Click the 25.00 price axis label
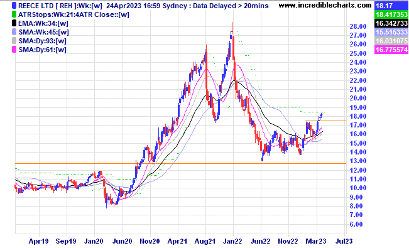The image size is (409, 248). point(358,53)
